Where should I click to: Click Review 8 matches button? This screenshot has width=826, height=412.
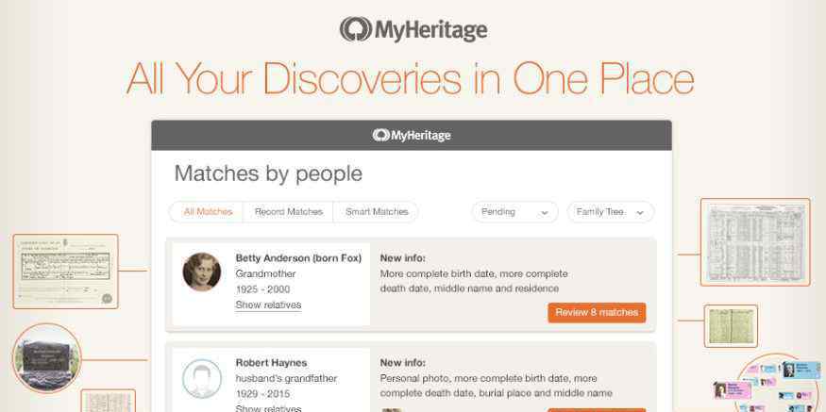597,313
